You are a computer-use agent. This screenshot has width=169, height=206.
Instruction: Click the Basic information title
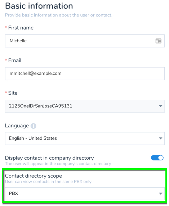pos(39,6)
